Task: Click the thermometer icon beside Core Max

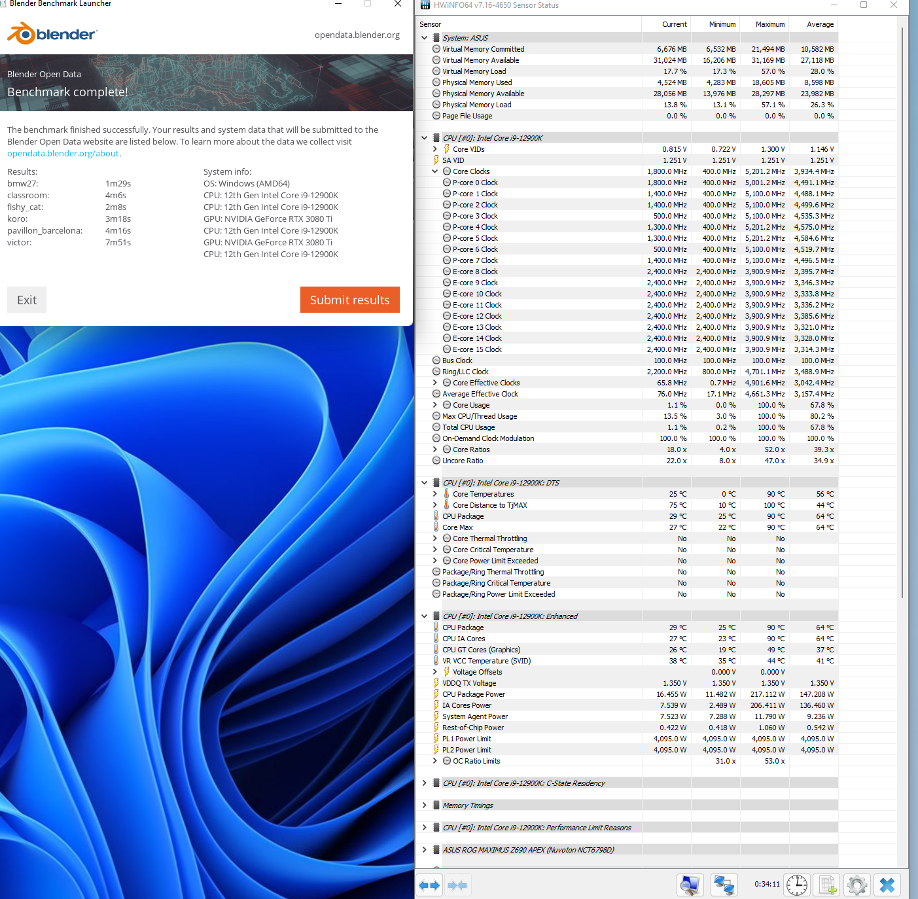Action: pyautogui.click(x=436, y=527)
